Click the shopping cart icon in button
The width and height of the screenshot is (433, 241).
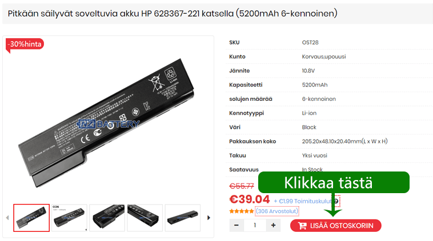tap(302, 226)
